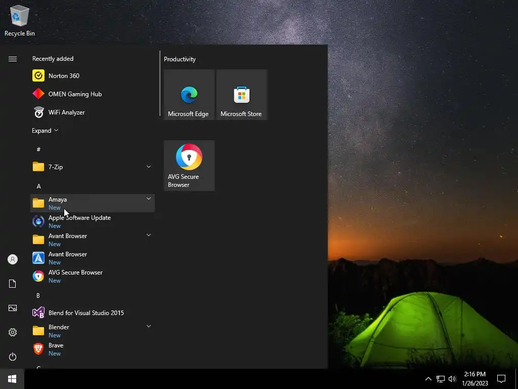
Task: Click the volume speaker tray icon
Action: click(452, 379)
